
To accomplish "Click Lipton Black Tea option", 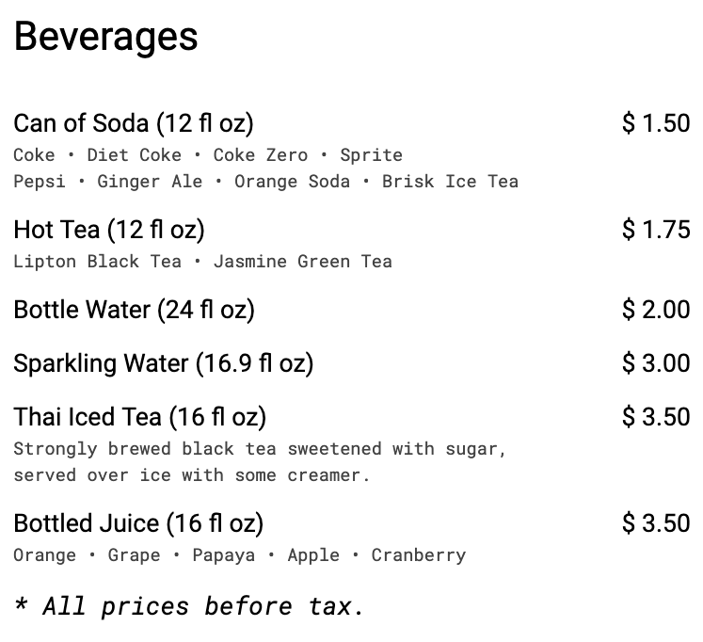I will tap(97, 262).
